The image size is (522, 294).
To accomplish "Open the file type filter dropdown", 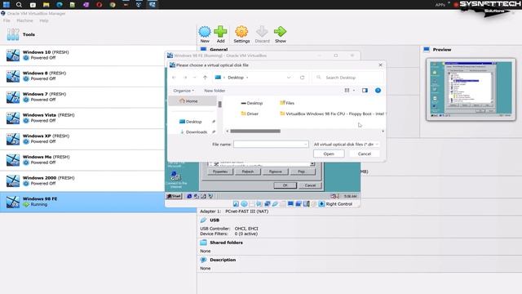I will (346, 145).
